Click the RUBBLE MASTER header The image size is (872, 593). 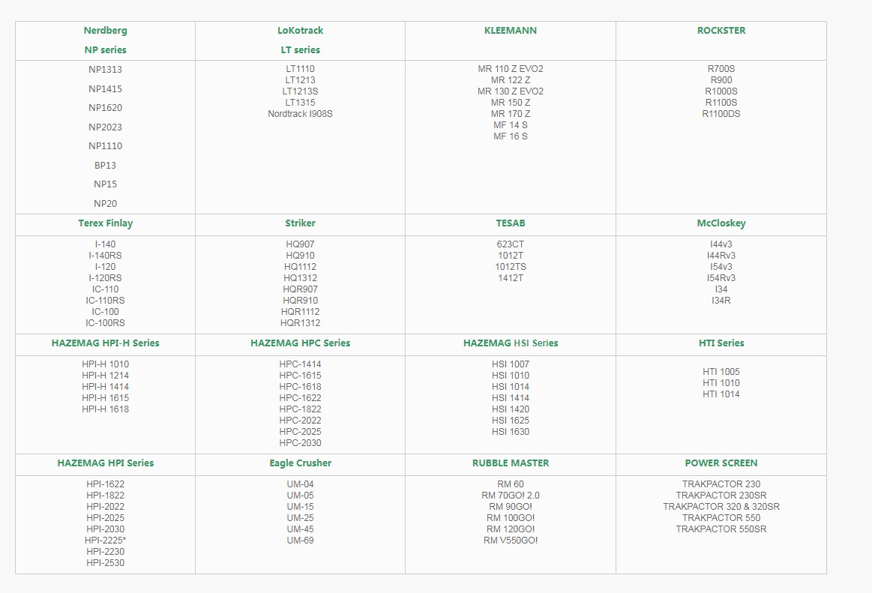511,463
